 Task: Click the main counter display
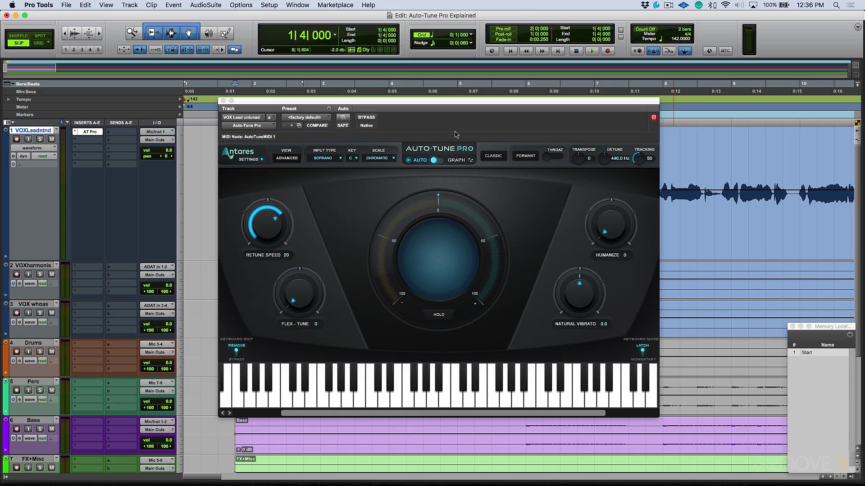310,35
